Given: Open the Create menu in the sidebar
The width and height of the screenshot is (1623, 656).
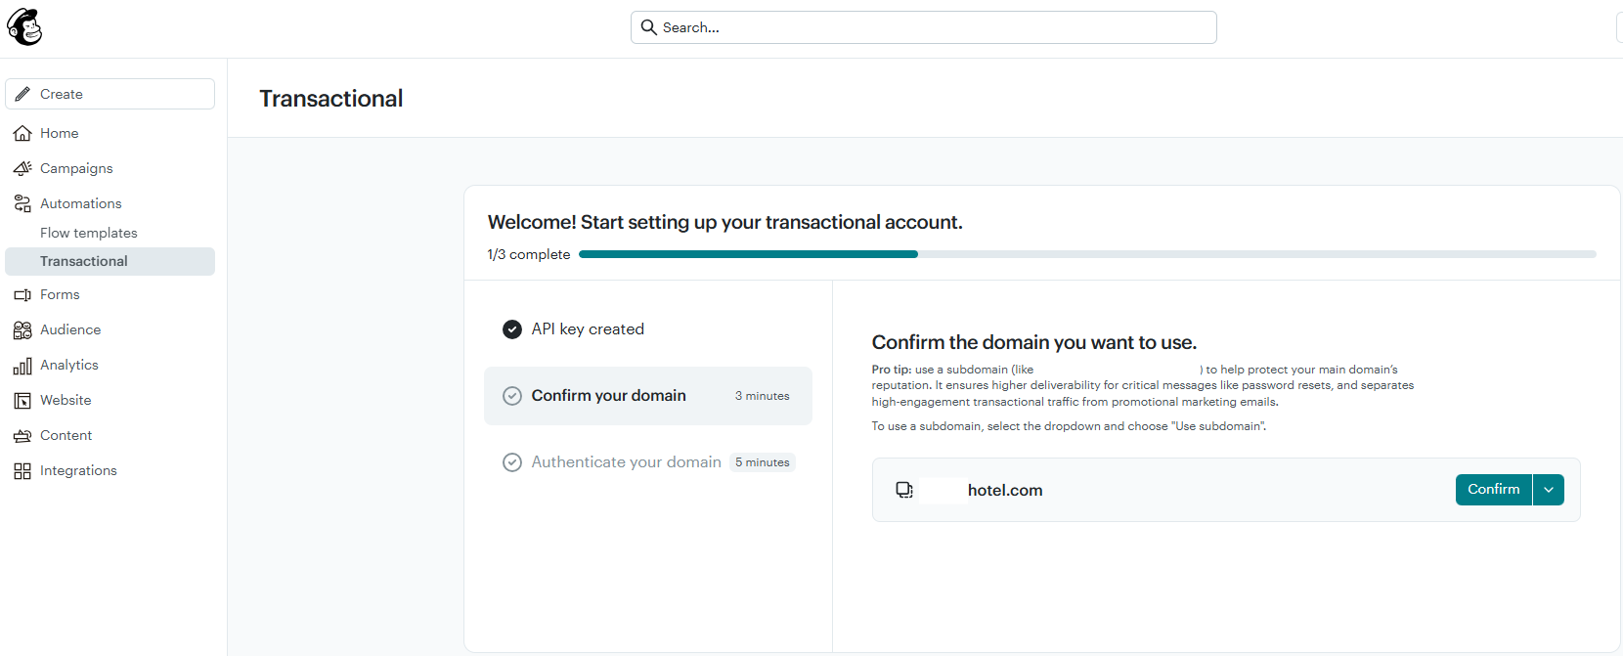Looking at the screenshot, I should [x=110, y=94].
